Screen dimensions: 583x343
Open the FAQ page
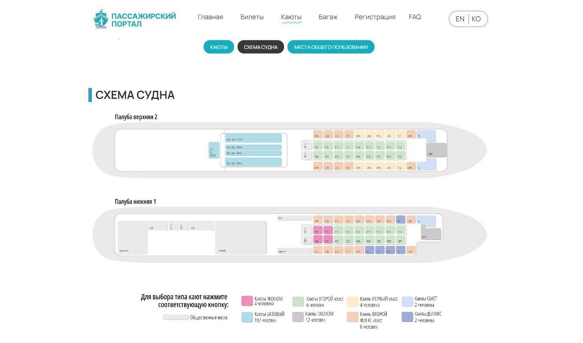pyautogui.click(x=415, y=17)
